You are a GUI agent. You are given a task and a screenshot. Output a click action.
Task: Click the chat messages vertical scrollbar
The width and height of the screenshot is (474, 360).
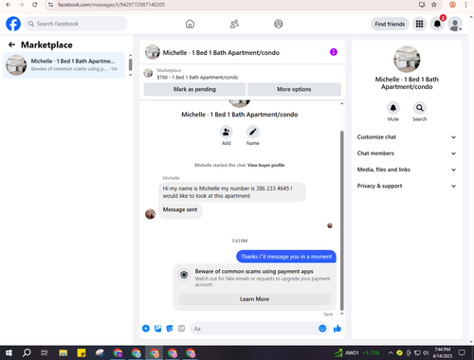341,221
